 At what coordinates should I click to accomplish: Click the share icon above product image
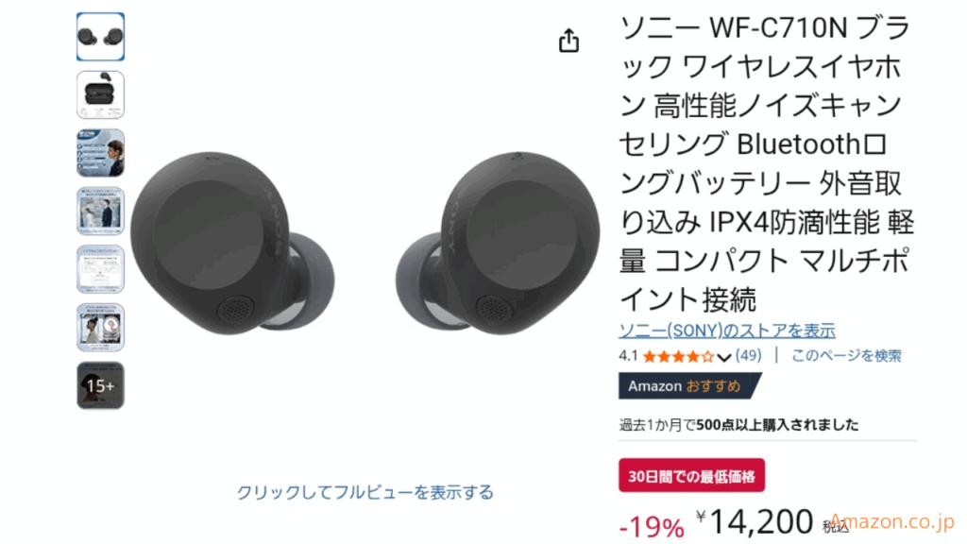pos(568,41)
